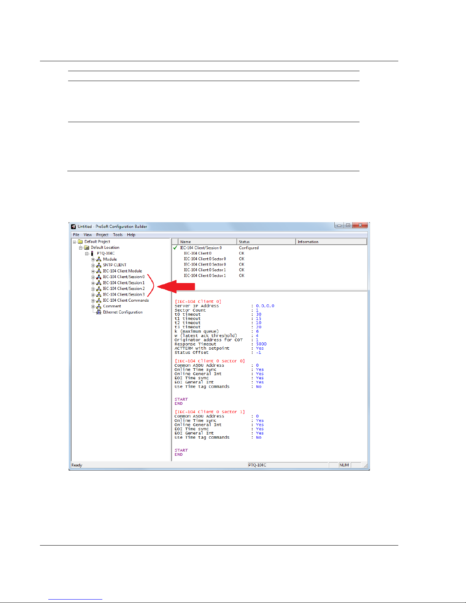Click the SNTP CLIENT network icon
This screenshot has height=603, width=466.
coord(99,265)
